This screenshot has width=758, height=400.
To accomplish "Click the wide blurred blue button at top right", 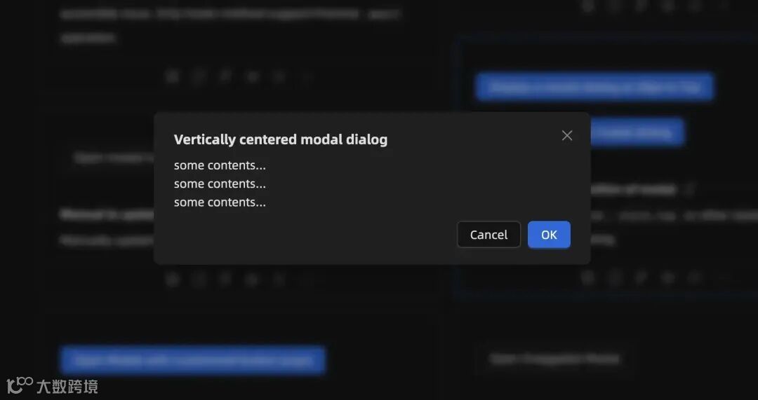I will point(594,87).
